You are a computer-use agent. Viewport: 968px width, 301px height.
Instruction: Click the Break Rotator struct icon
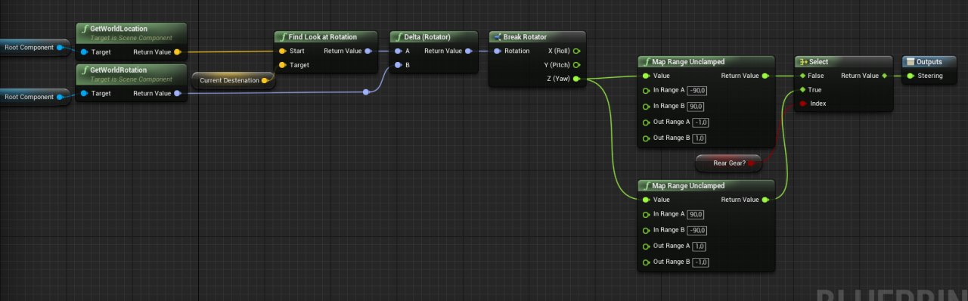pos(498,36)
